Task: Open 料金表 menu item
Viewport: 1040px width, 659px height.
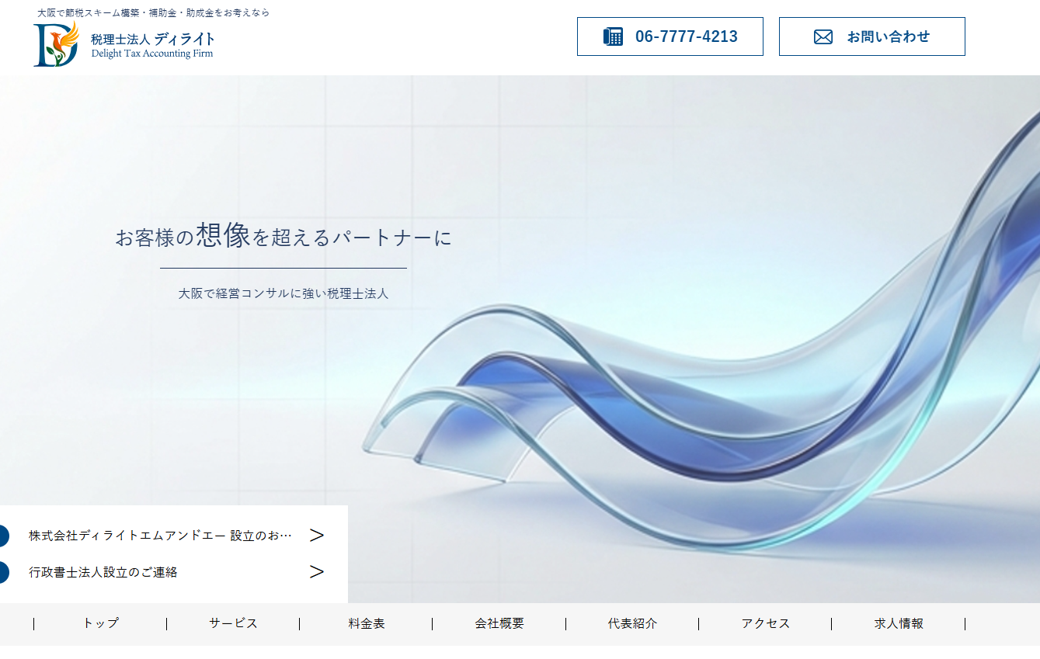Action: click(367, 623)
